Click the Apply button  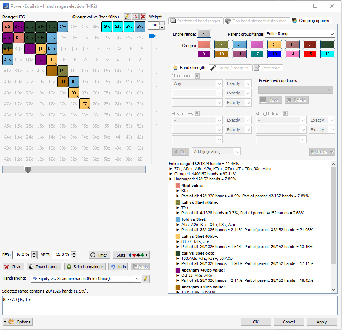click(322, 322)
